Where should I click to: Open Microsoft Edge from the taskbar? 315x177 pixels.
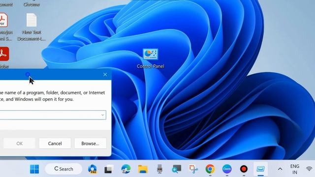[x=126, y=169]
